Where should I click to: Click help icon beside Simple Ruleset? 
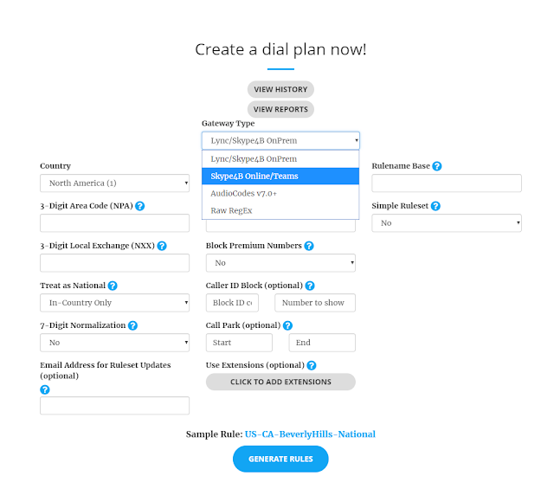436,206
